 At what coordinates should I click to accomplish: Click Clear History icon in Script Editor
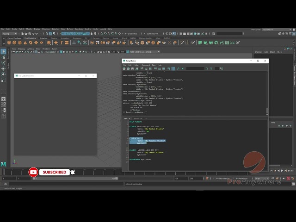point(142,68)
